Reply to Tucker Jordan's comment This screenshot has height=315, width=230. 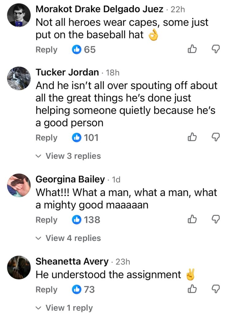pos(46,138)
